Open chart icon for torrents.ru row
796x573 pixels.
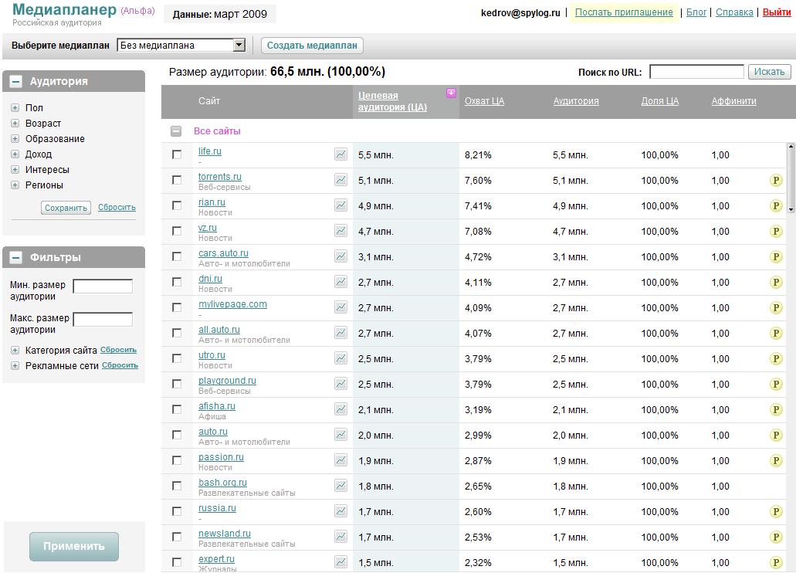click(x=340, y=179)
